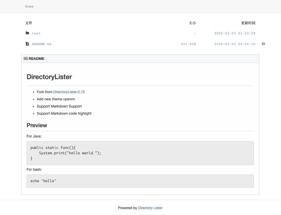This screenshot has width=281, height=215.
Task: Open the README.md file link
Action: (x=41, y=44)
